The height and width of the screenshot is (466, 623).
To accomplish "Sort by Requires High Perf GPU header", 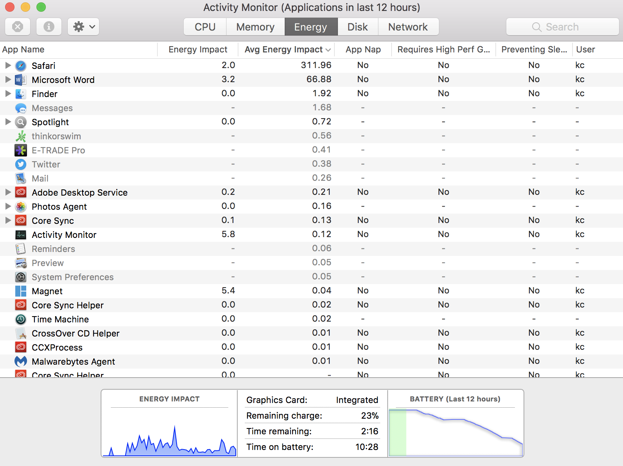I will coord(444,50).
